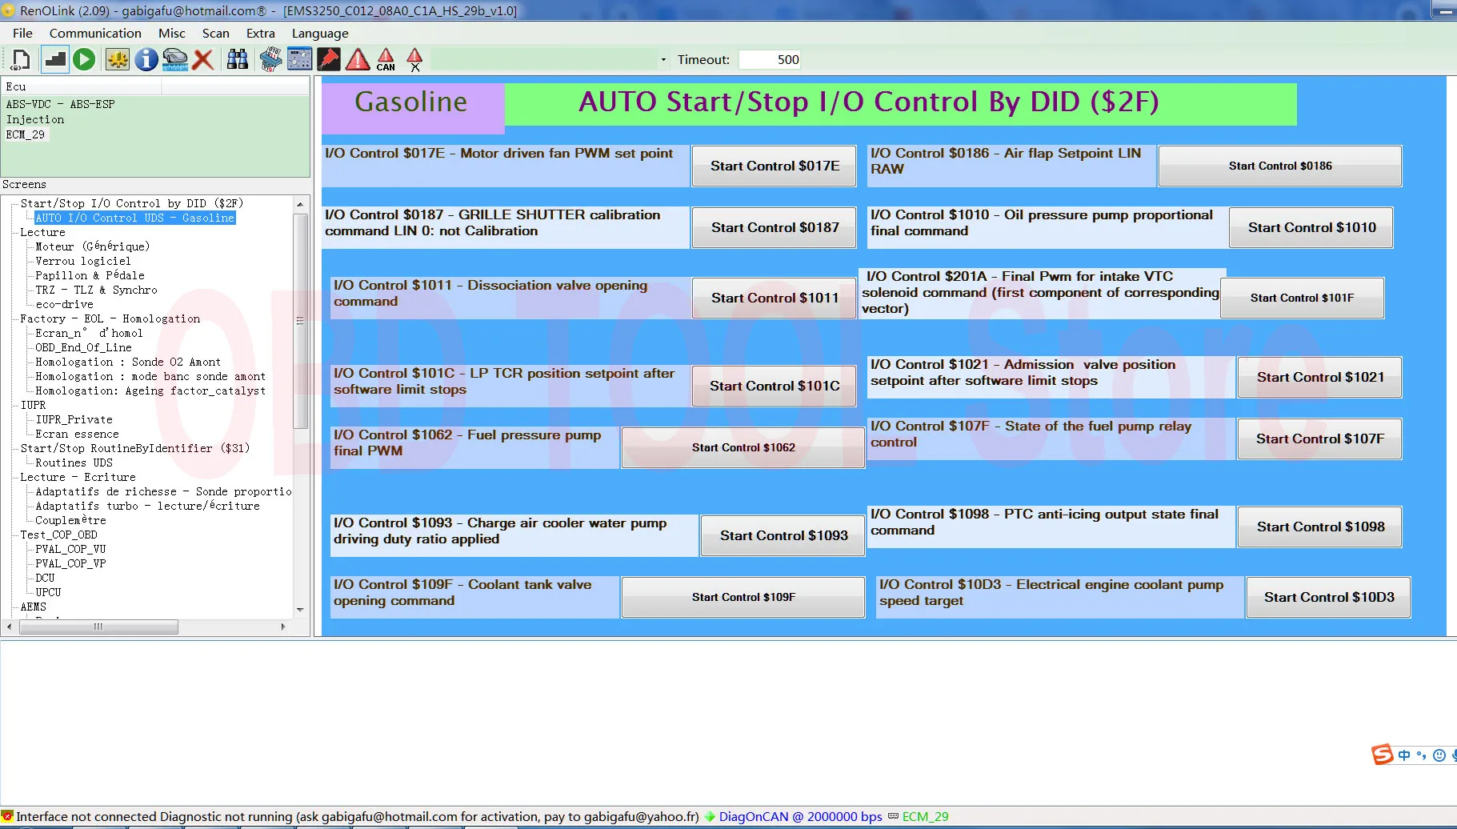Image resolution: width=1457 pixels, height=829 pixels.
Task: Open the Scan menu
Action: point(216,33)
